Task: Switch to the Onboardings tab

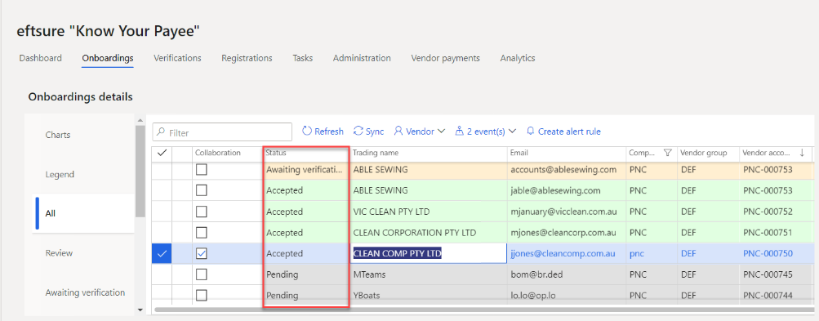Action: tap(108, 58)
